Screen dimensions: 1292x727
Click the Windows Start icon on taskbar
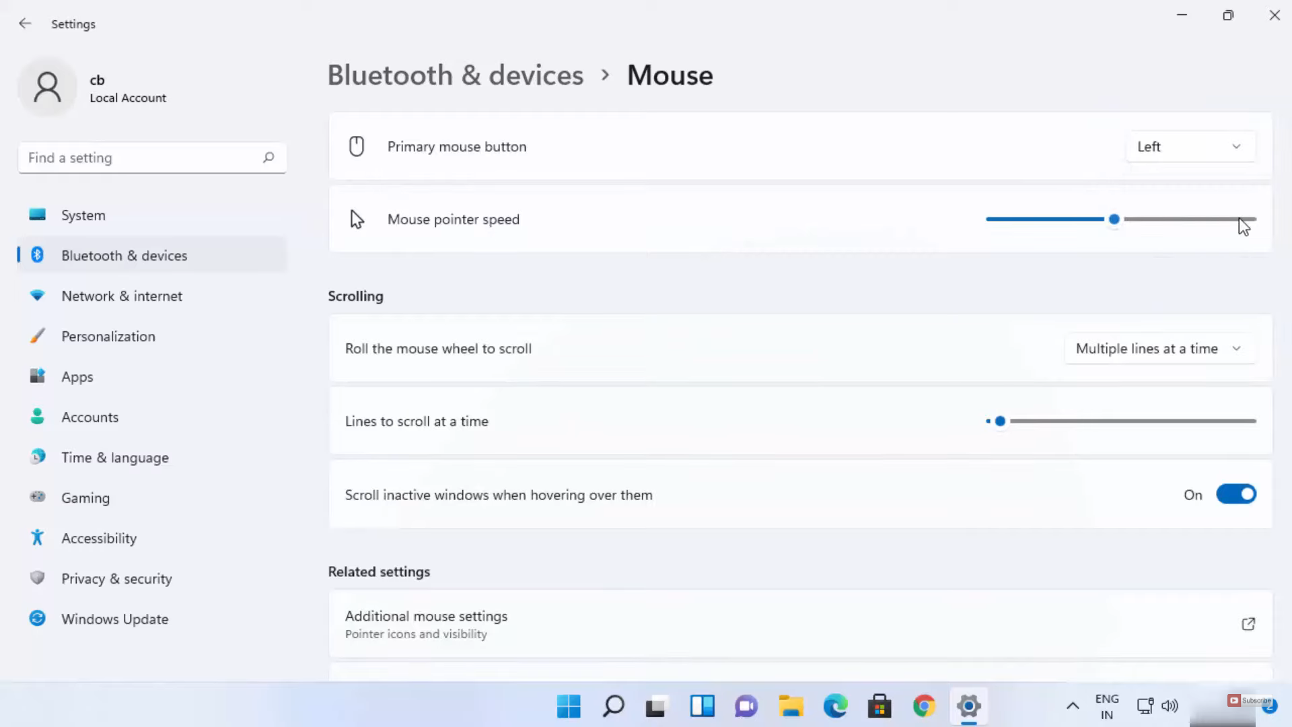click(x=569, y=706)
